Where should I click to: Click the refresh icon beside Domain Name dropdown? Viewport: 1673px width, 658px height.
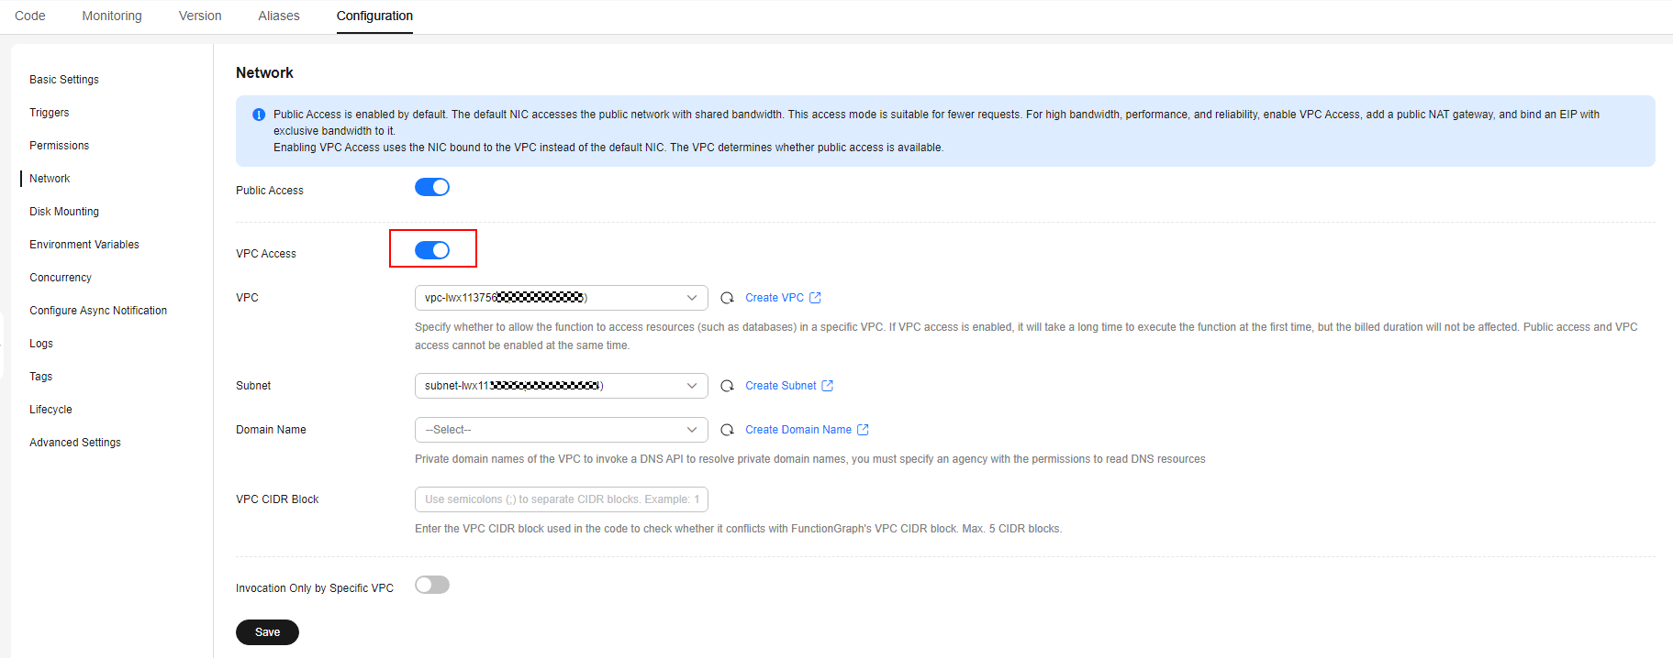[x=727, y=430]
